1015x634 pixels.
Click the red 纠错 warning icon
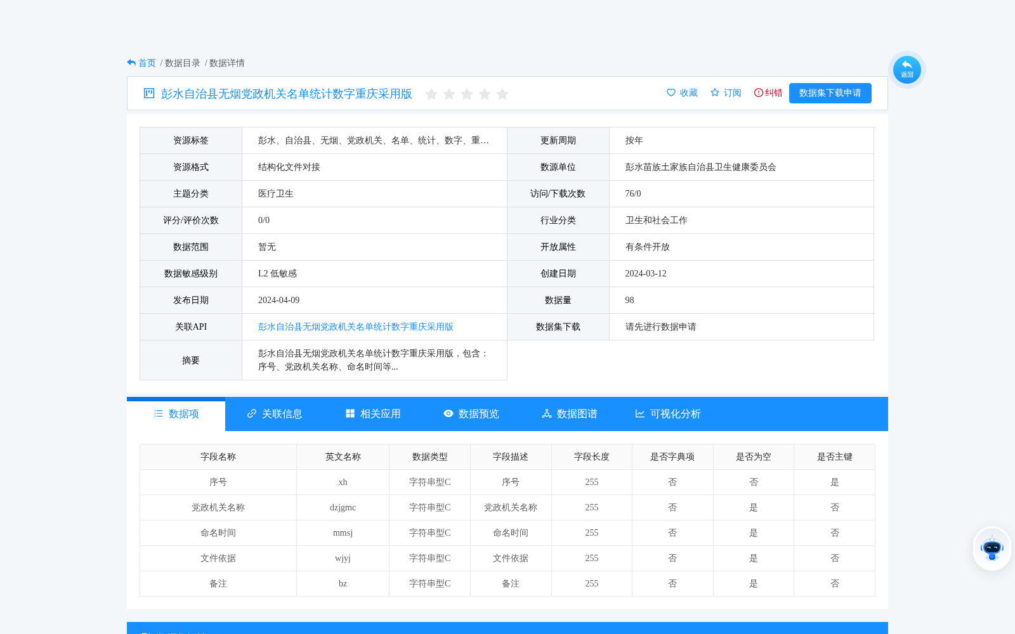pyautogui.click(x=759, y=93)
